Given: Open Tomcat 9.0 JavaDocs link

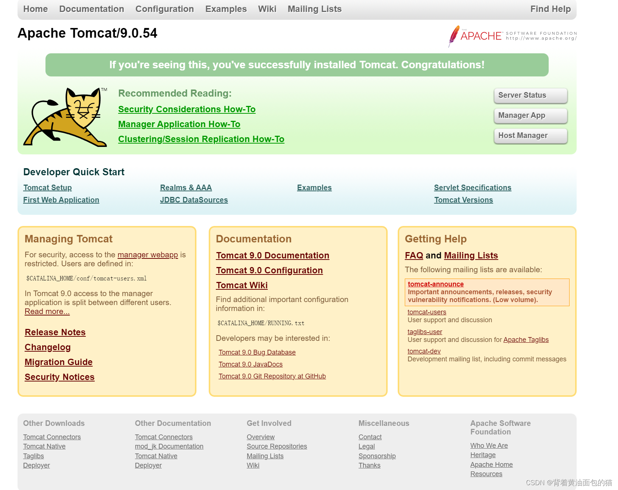Looking at the screenshot, I should click(x=250, y=364).
